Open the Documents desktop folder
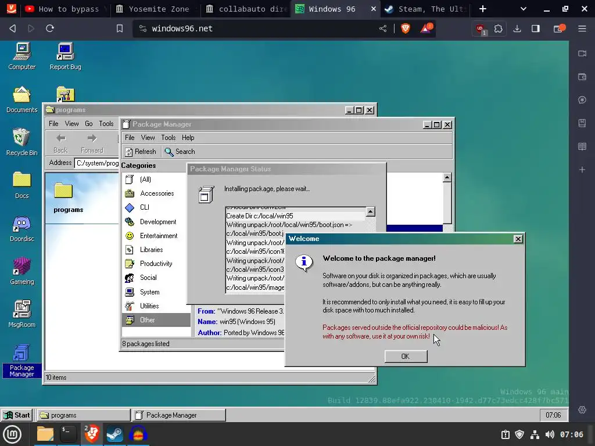Image resolution: width=595 pixels, height=446 pixels. (x=21, y=100)
